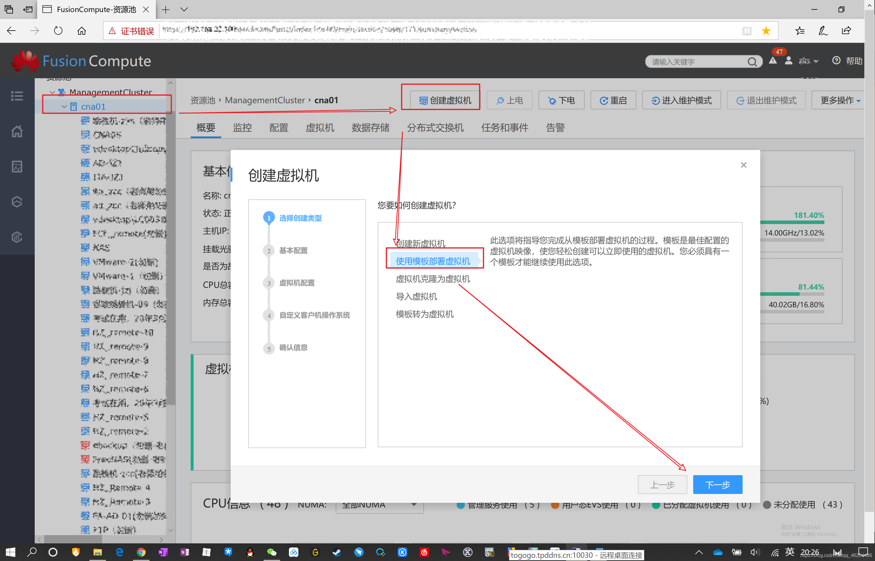
Task: Open WeChat from the taskbar
Action: (272, 552)
